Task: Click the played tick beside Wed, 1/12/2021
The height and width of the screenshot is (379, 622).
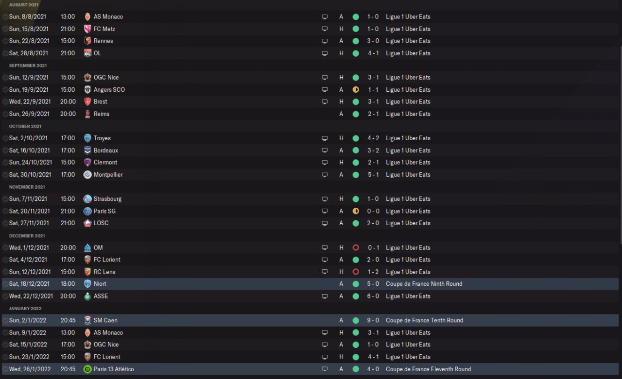Action: (x=5, y=247)
